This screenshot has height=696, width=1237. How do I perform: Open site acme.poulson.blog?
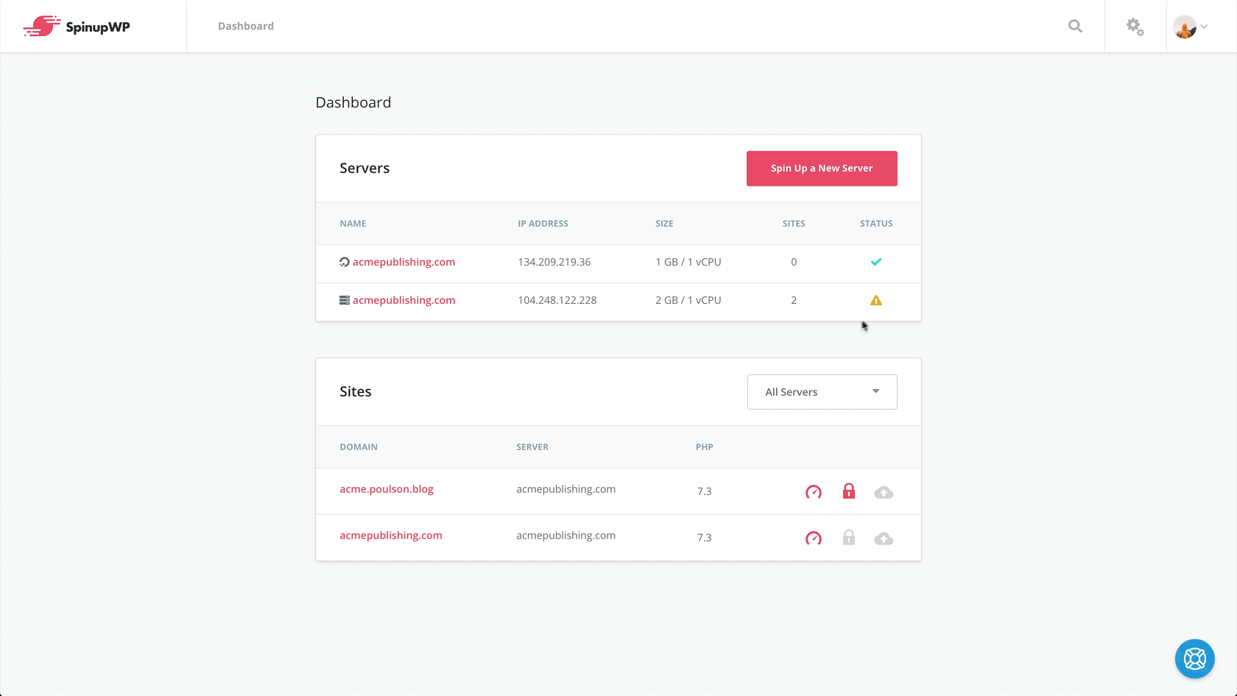click(x=387, y=489)
